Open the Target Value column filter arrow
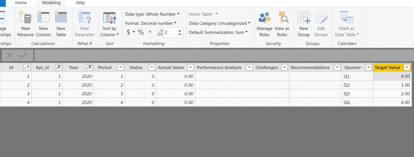The width and height of the screenshot is (414, 157). tap(407, 67)
